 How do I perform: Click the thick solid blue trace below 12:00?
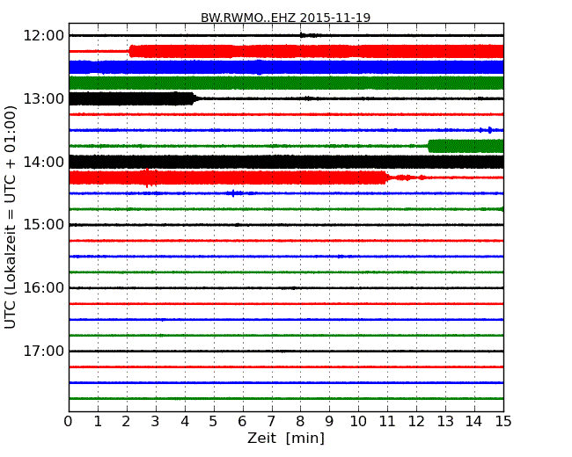(x=286, y=68)
